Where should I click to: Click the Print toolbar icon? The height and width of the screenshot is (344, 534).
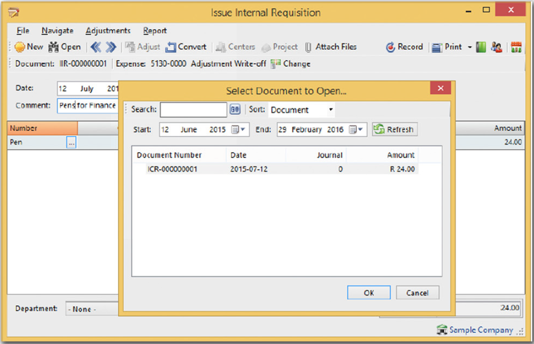click(x=437, y=47)
